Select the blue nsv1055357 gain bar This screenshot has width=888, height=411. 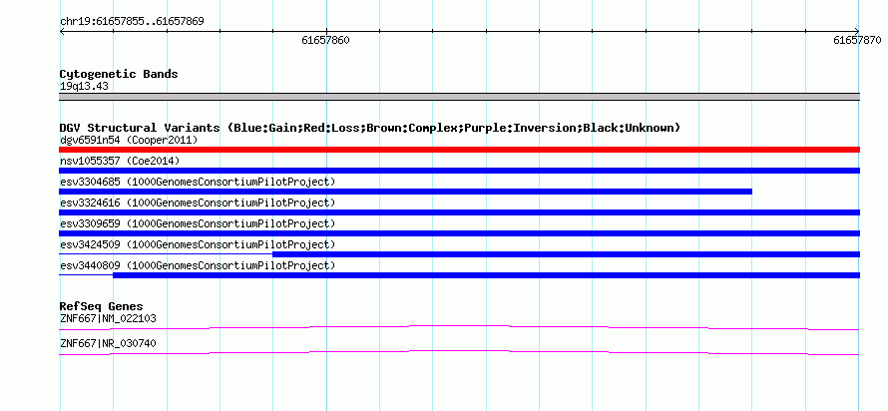pos(459,171)
